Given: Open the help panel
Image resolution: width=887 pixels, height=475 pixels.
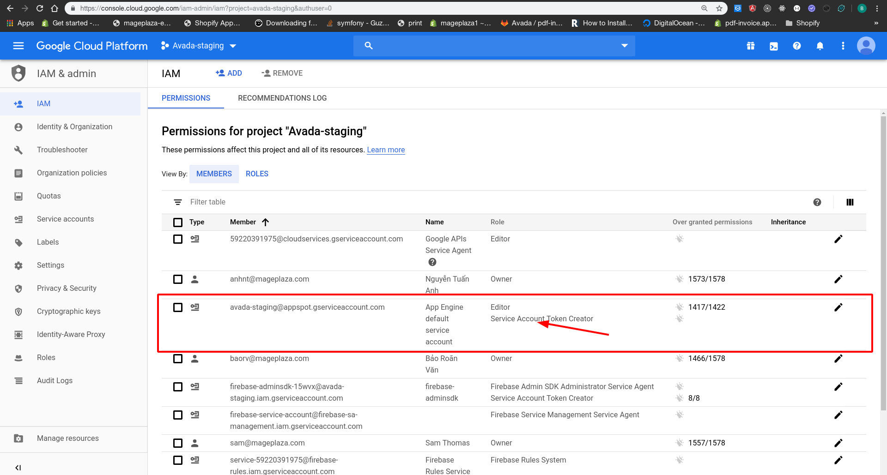Looking at the screenshot, I should tap(797, 46).
